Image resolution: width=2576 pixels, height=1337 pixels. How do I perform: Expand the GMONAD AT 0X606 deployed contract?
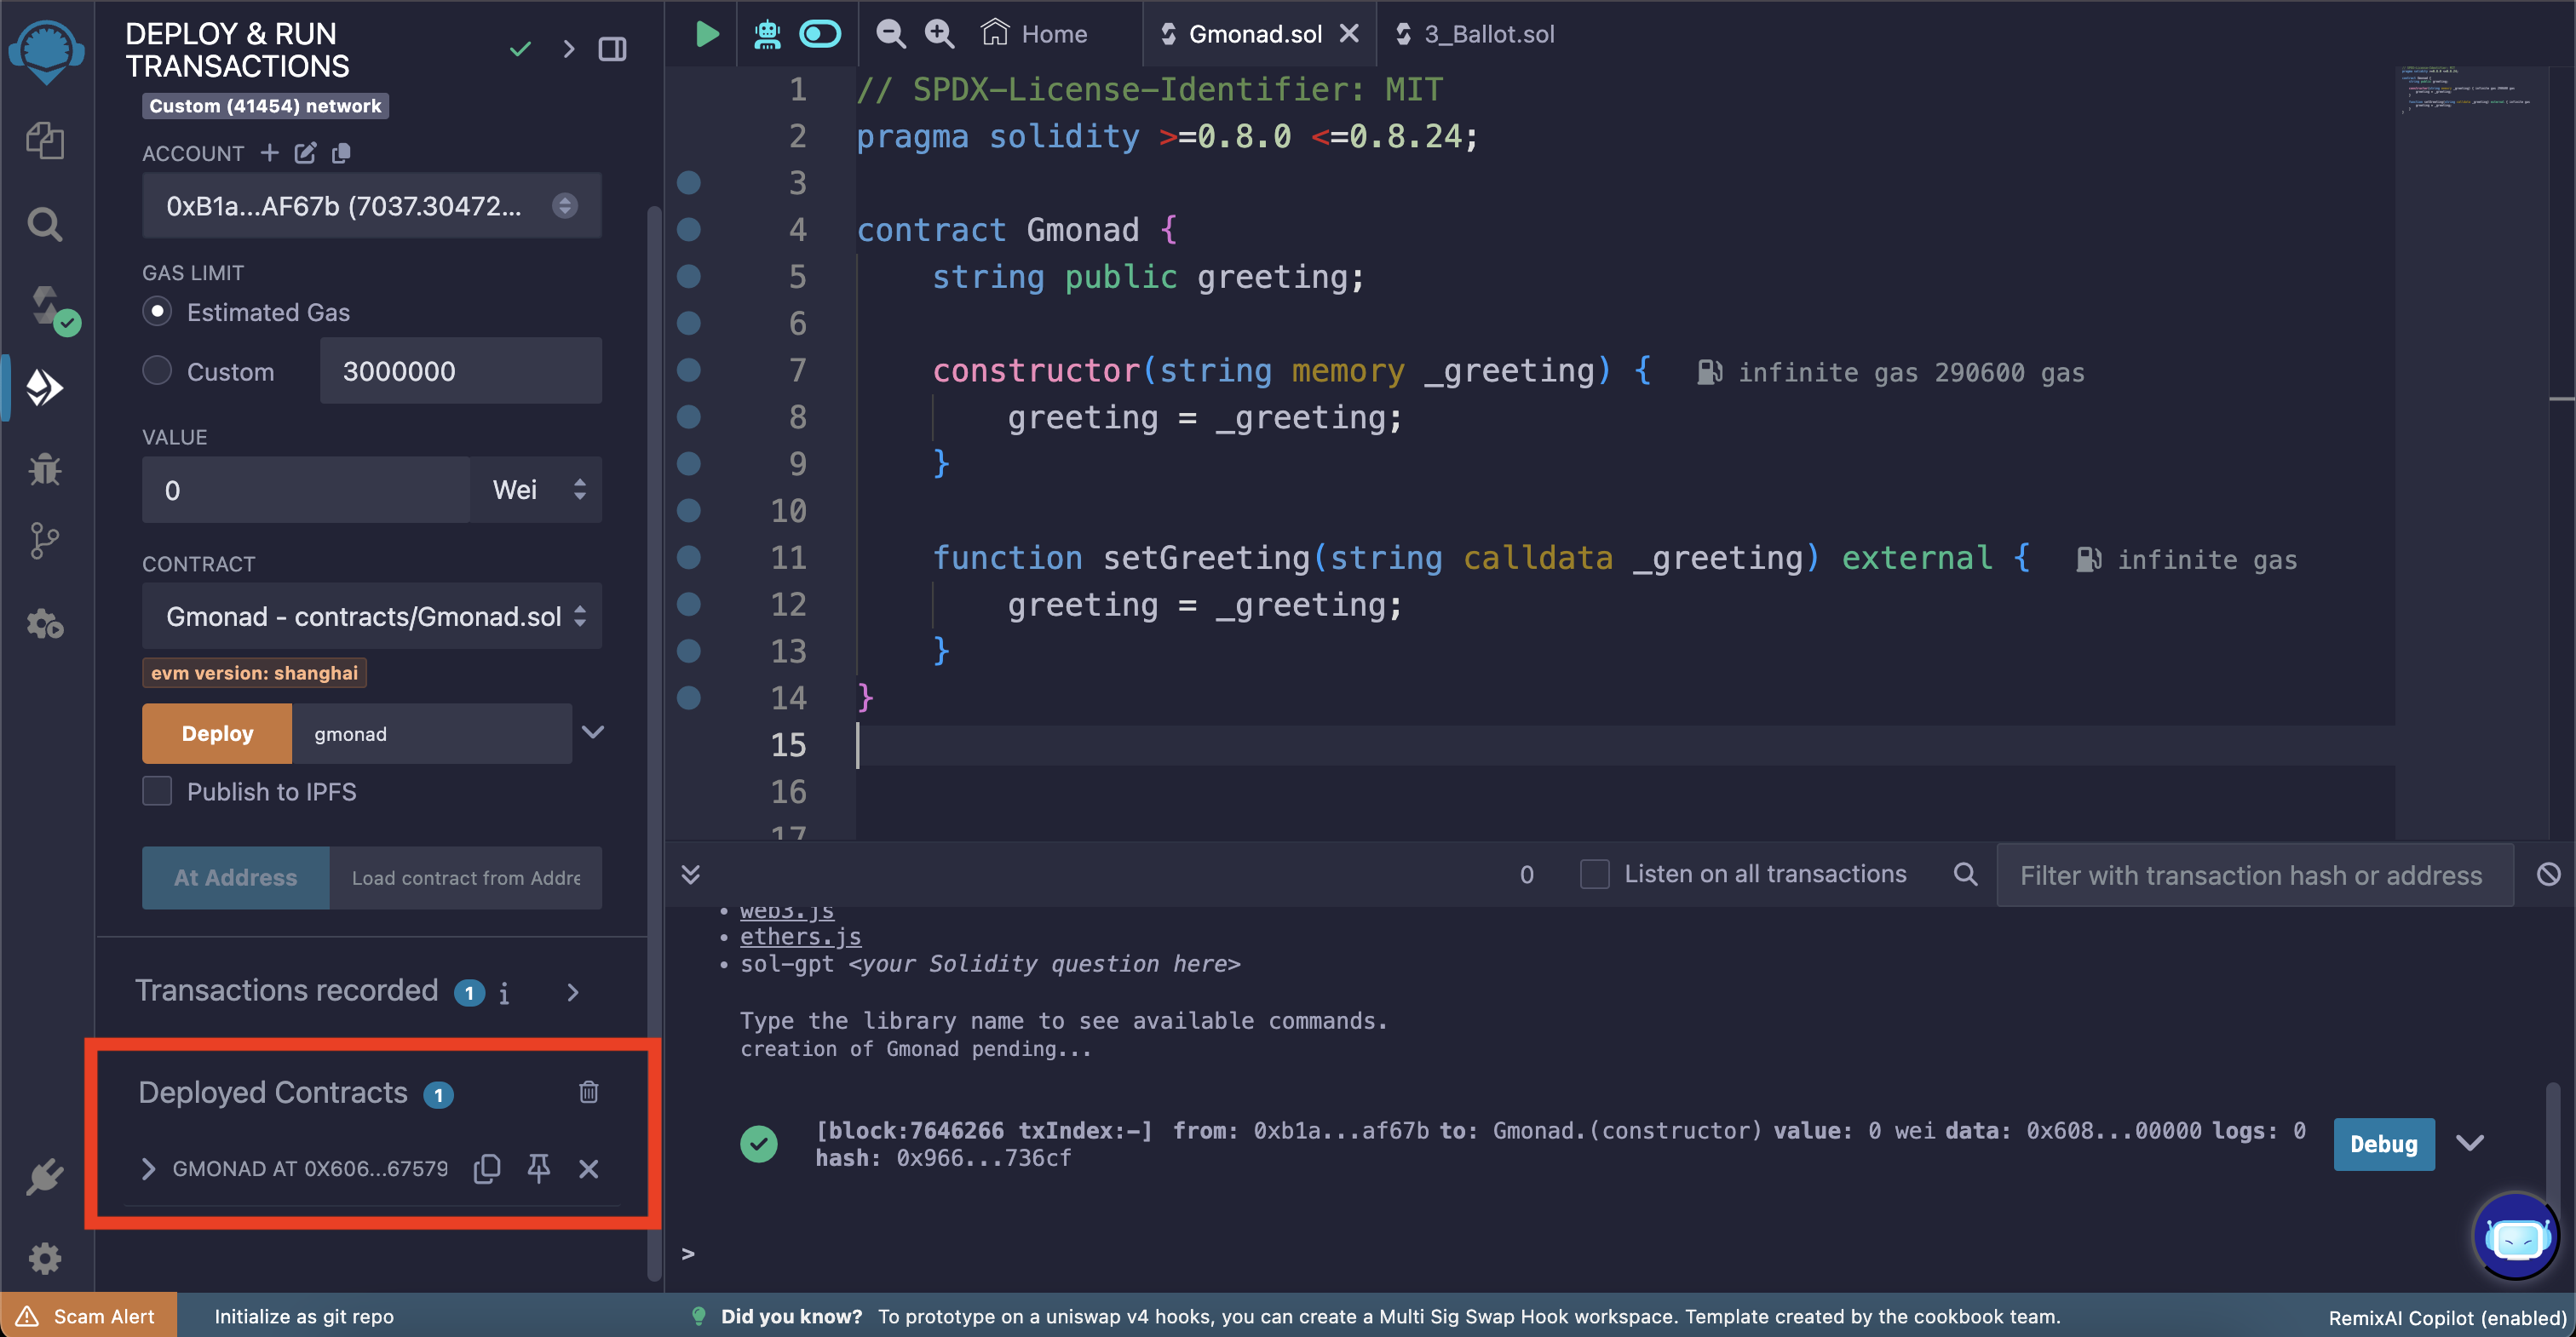coord(148,1168)
